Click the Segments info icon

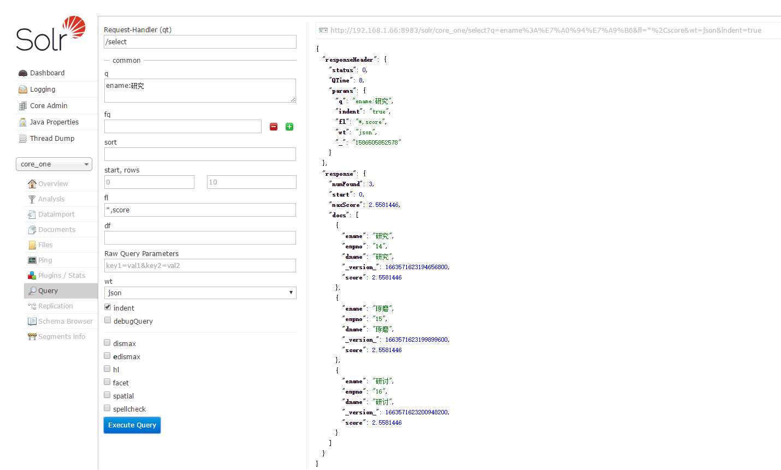coord(32,337)
